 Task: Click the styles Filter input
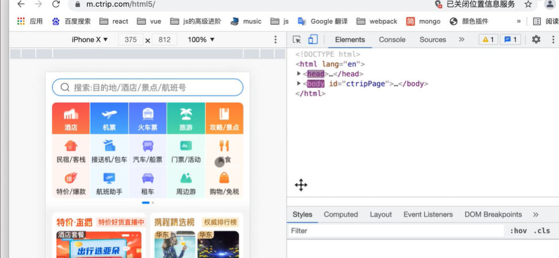click(396, 231)
